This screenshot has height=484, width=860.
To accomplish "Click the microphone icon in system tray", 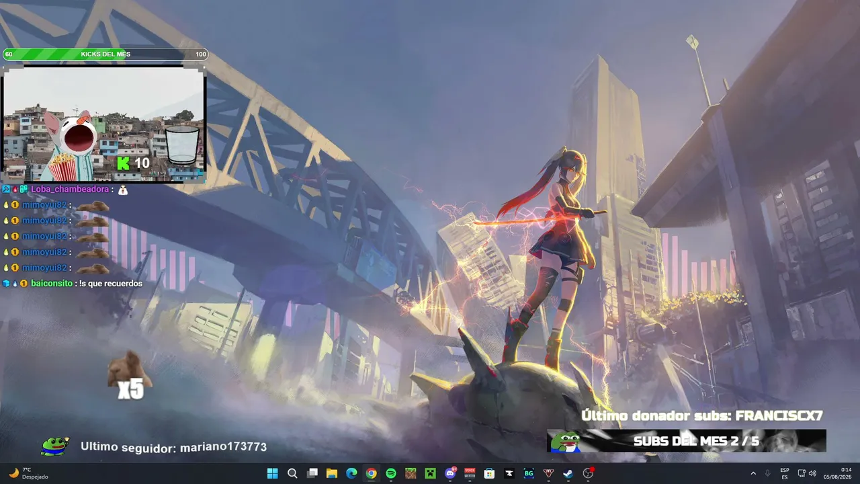I will click(767, 473).
